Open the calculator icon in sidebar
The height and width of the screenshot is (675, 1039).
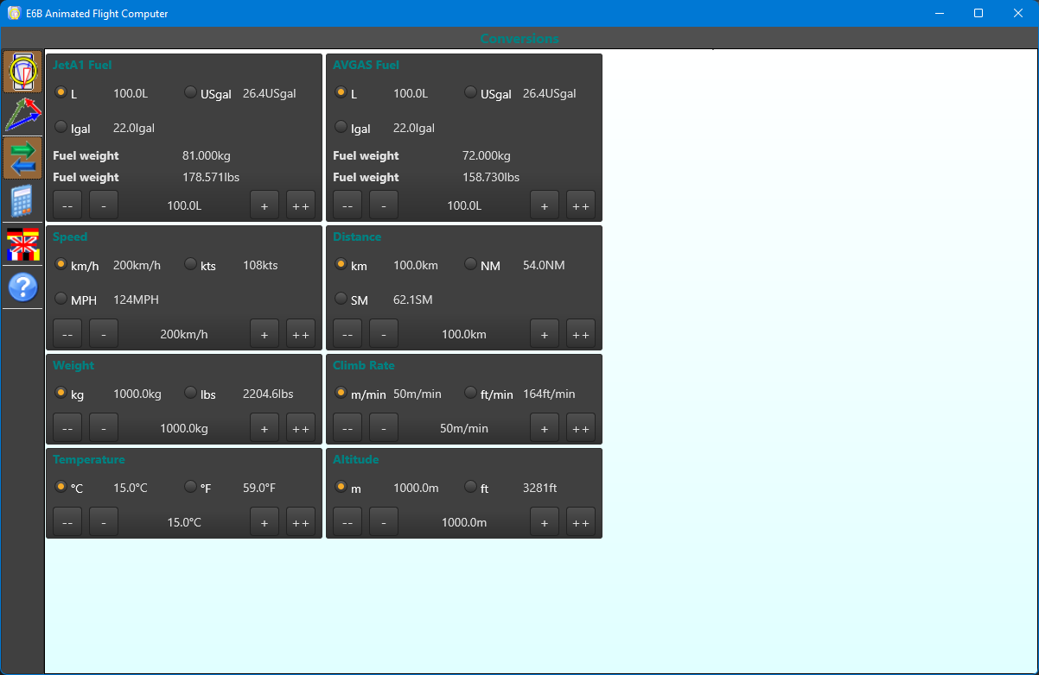pyautogui.click(x=22, y=201)
